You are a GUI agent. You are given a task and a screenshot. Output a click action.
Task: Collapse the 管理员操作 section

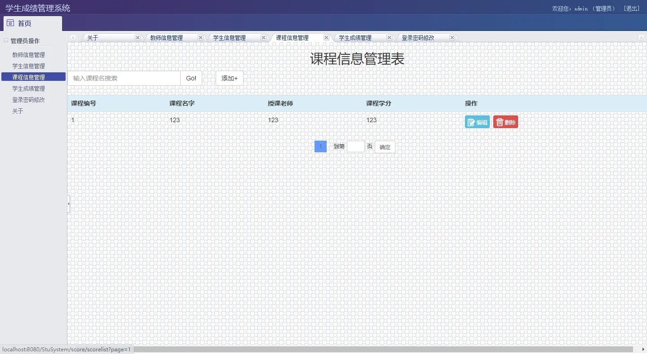tap(6, 40)
